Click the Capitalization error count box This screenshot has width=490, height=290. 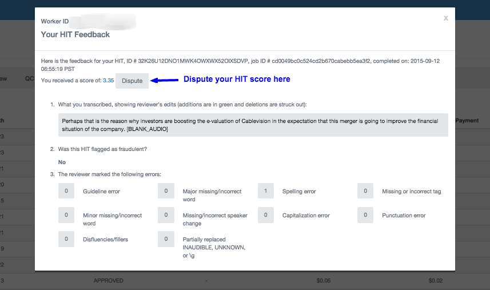tap(266, 215)
